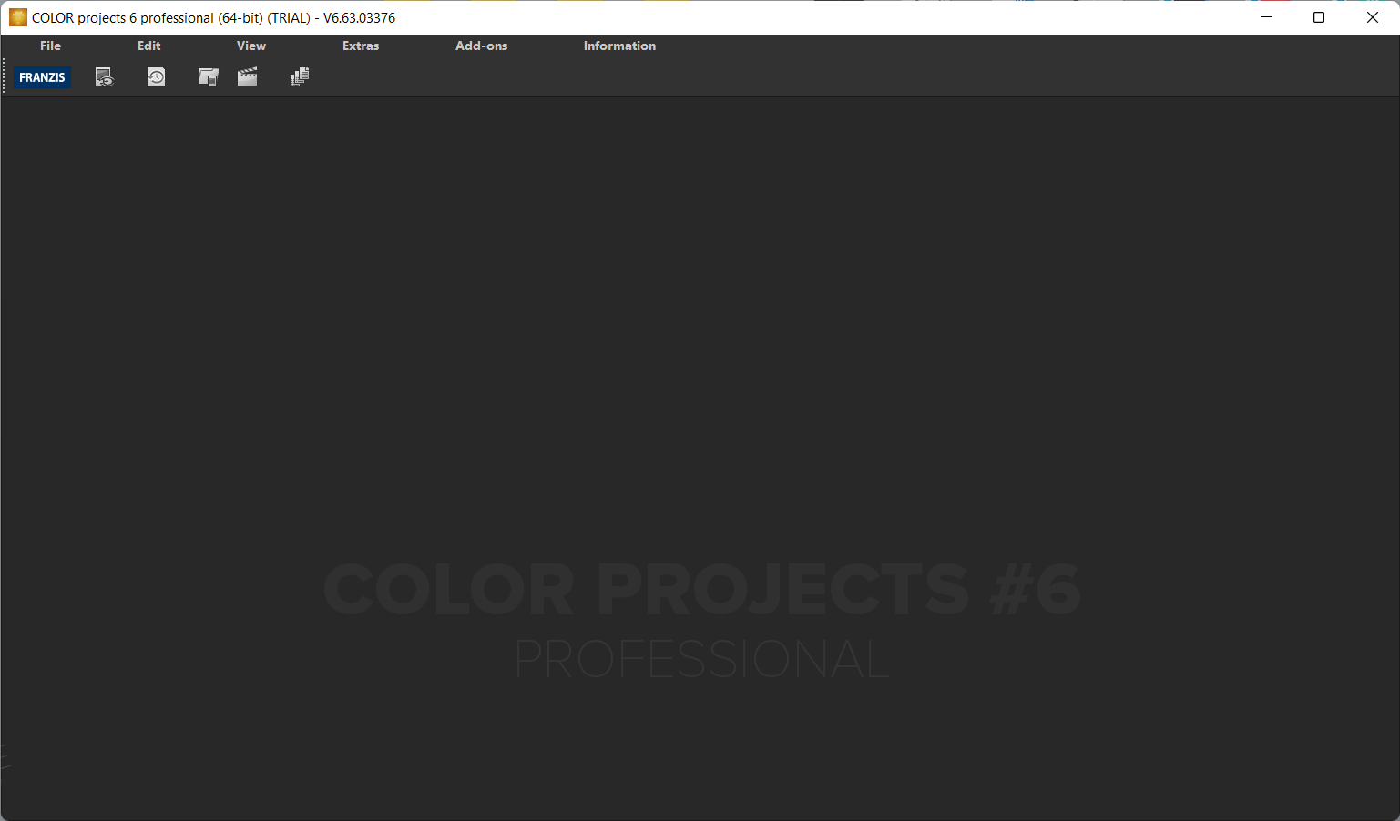This screenshot has width=1400, height=821.
Task: Click the clapperboard video icon
Action: coord(248,77)
